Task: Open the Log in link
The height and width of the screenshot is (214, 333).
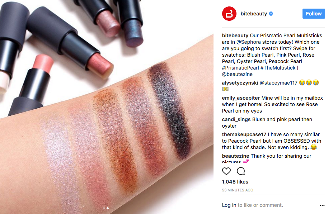Action: tap(229, 205)
